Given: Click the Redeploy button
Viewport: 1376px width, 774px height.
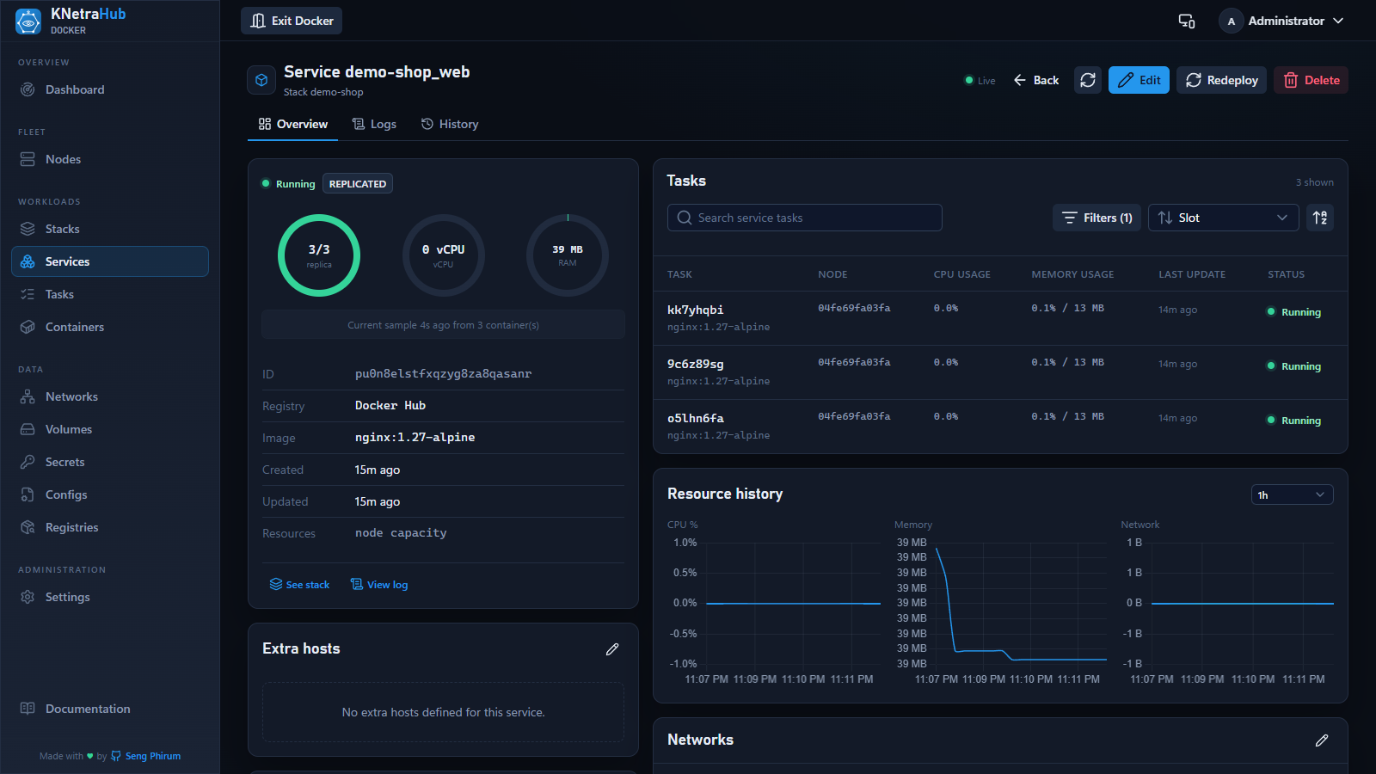Looking at the screenshot, I should click(1221, 80).
